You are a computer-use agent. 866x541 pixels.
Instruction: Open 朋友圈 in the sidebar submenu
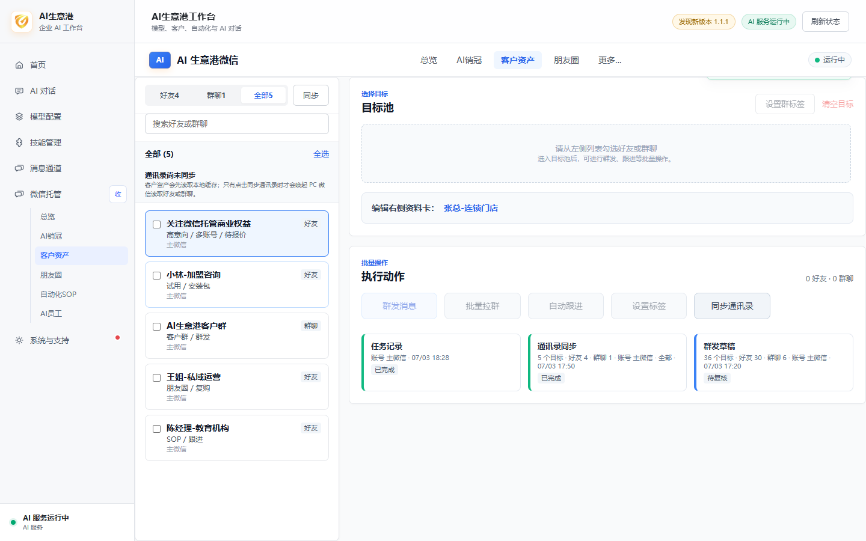(81, 275)
